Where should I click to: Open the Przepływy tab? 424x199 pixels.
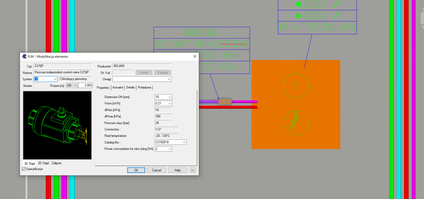click(x=145, y=88)
